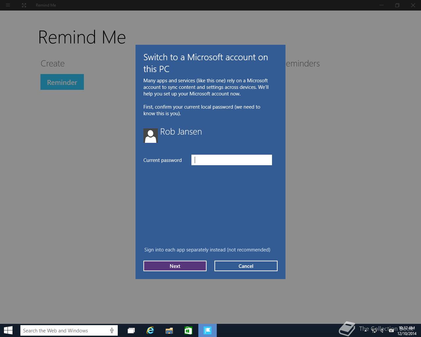Launch Internet Explorer from taskbar
This screenshot has height=337, width=421.
point(150,330)
